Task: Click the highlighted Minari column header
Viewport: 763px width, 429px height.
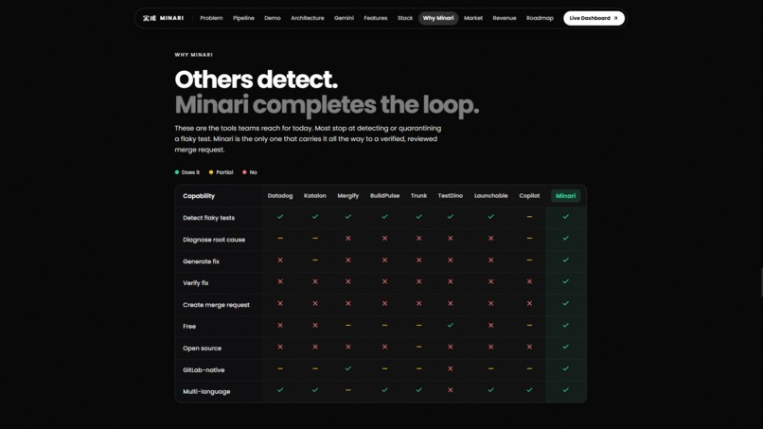Action: (x=565, y=196)
